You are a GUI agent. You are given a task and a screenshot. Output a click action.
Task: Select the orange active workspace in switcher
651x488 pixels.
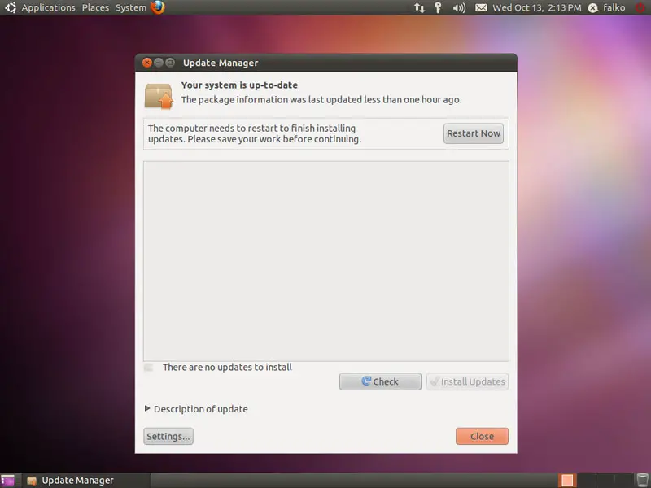567,481
